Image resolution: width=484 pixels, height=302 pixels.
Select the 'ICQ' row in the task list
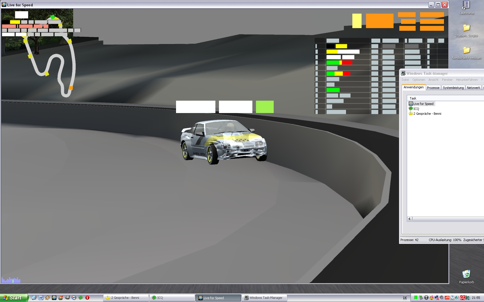414,109
